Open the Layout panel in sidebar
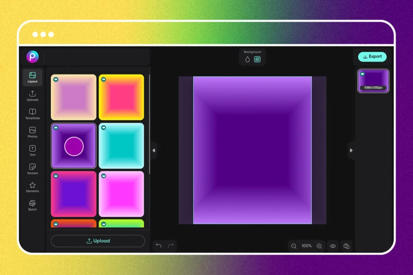 click(32, 77)
